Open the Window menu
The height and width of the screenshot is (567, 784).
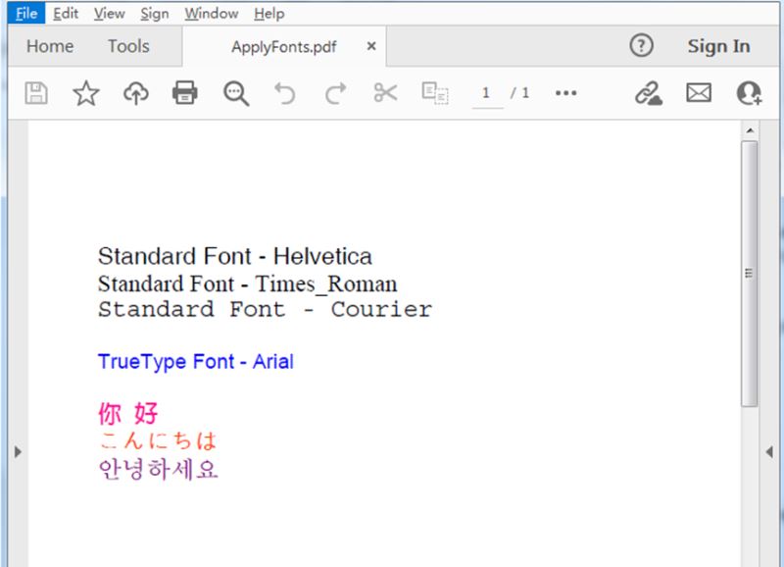(x=211, y=14)
